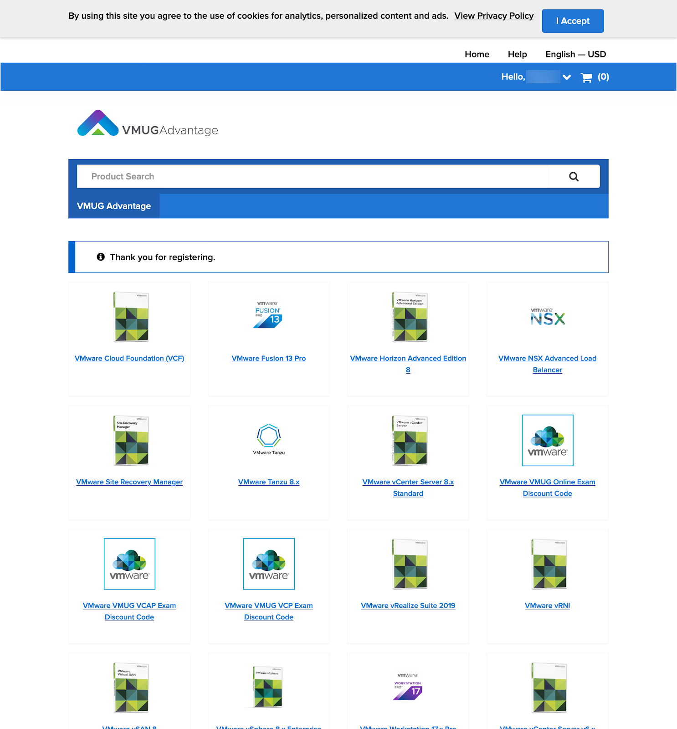The height and width of the screenshot is (729, 677).
Task: Click the VMware NSX logo icon
Action: 548,317
